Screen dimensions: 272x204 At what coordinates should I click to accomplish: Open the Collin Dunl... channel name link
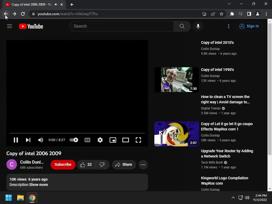coord(32,162)
